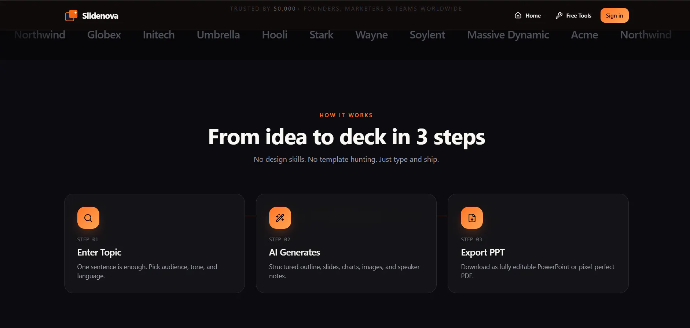
Task: Click the Hooli logo text
Action: (x=275, y=35)
